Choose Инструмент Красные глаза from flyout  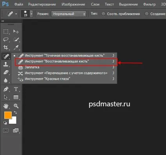click(x=64, y=79)
